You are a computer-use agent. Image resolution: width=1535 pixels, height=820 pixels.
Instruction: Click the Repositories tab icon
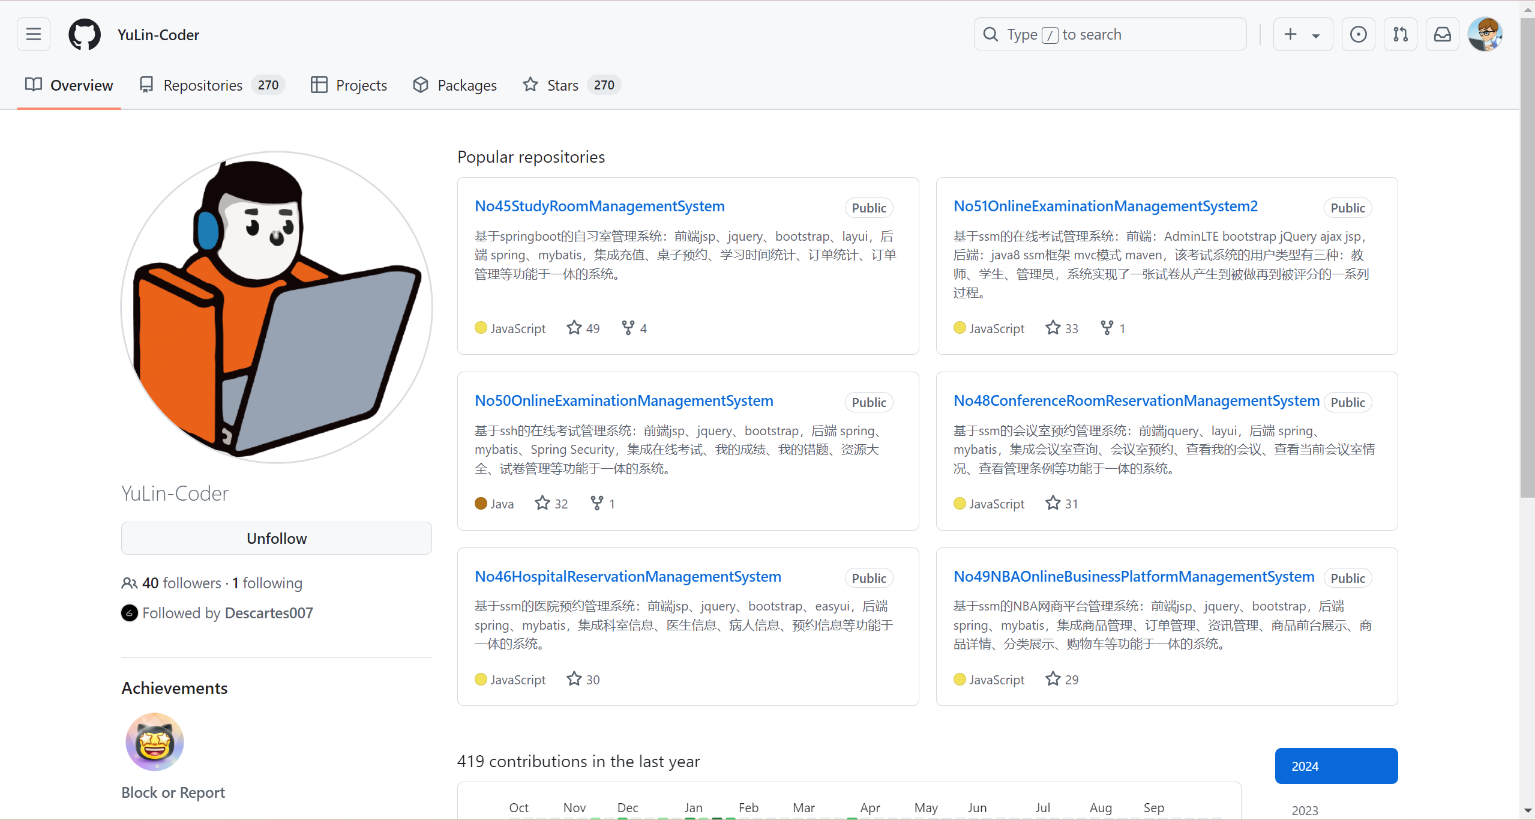(146, 85)
